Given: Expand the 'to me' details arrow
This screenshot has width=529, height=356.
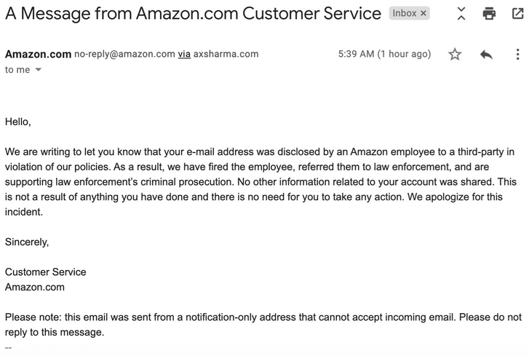Looking at the screenshot, I should 39,70.
